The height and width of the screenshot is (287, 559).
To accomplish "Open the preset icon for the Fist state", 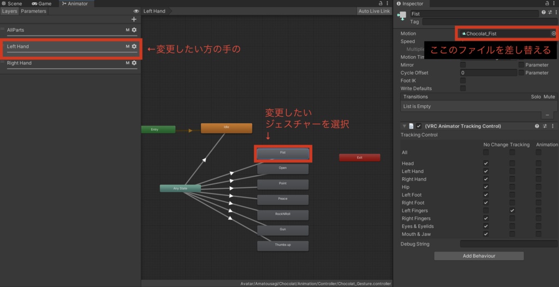I will point(549,12).
